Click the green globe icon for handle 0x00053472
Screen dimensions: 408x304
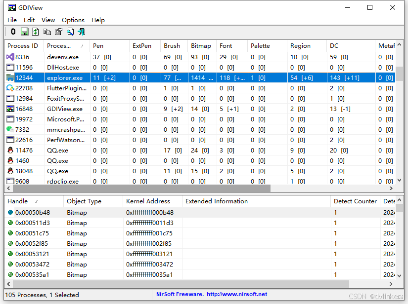[10, 265]
